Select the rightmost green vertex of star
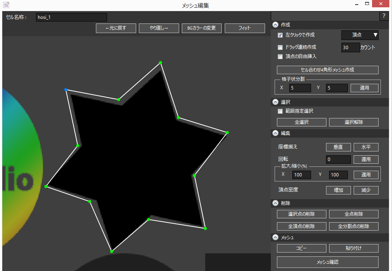392x271 pixels. [x=227, y=133]
